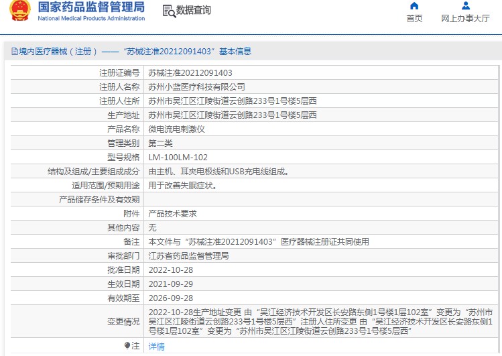Click the 注册人住所 address value
Image resolution: width=502 pixels, height=356 pixels.
pos(233,101)
